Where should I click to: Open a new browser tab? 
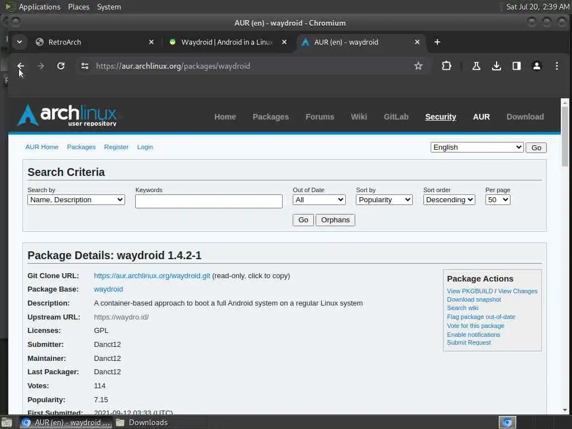[437, 42]
